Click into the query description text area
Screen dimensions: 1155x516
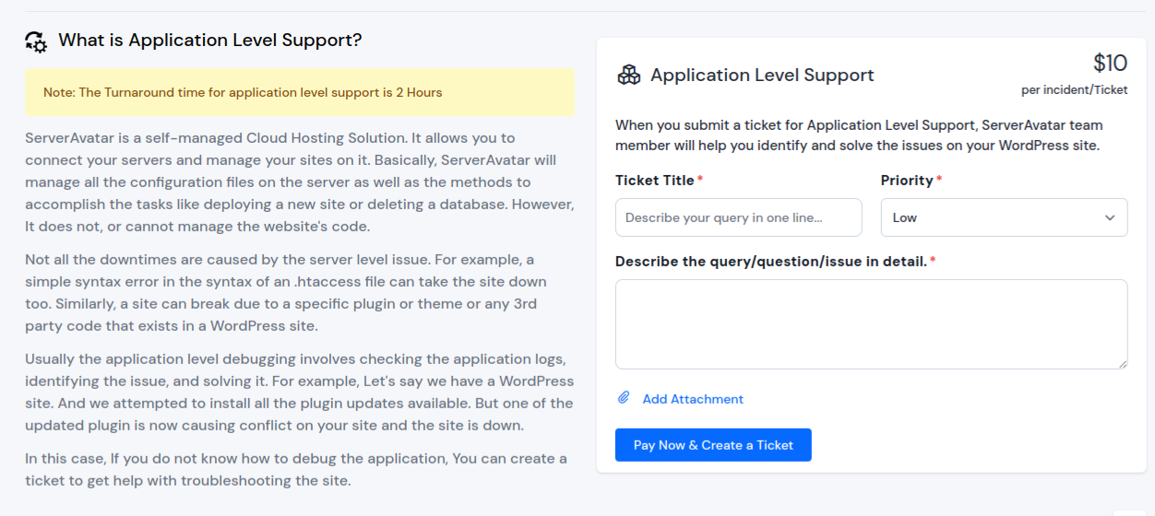[871, 324]
